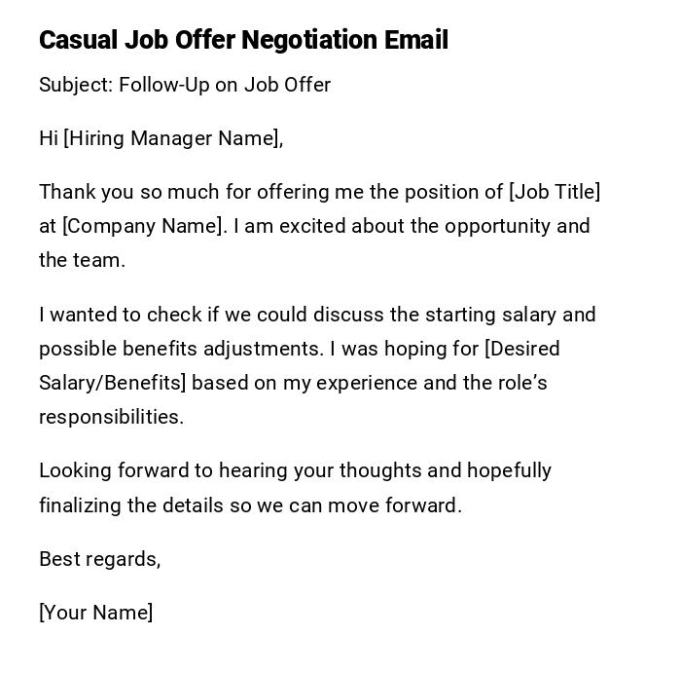The height and width of the screenshot is (673, 681).
Task: Select the [Hiring Manager Name] placeholder
Action: (x=171, y=138)
